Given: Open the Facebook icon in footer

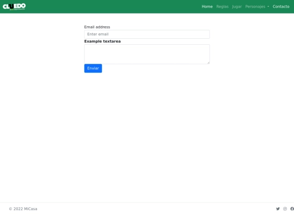Looking at the screenshot, I should click(292, 209).
